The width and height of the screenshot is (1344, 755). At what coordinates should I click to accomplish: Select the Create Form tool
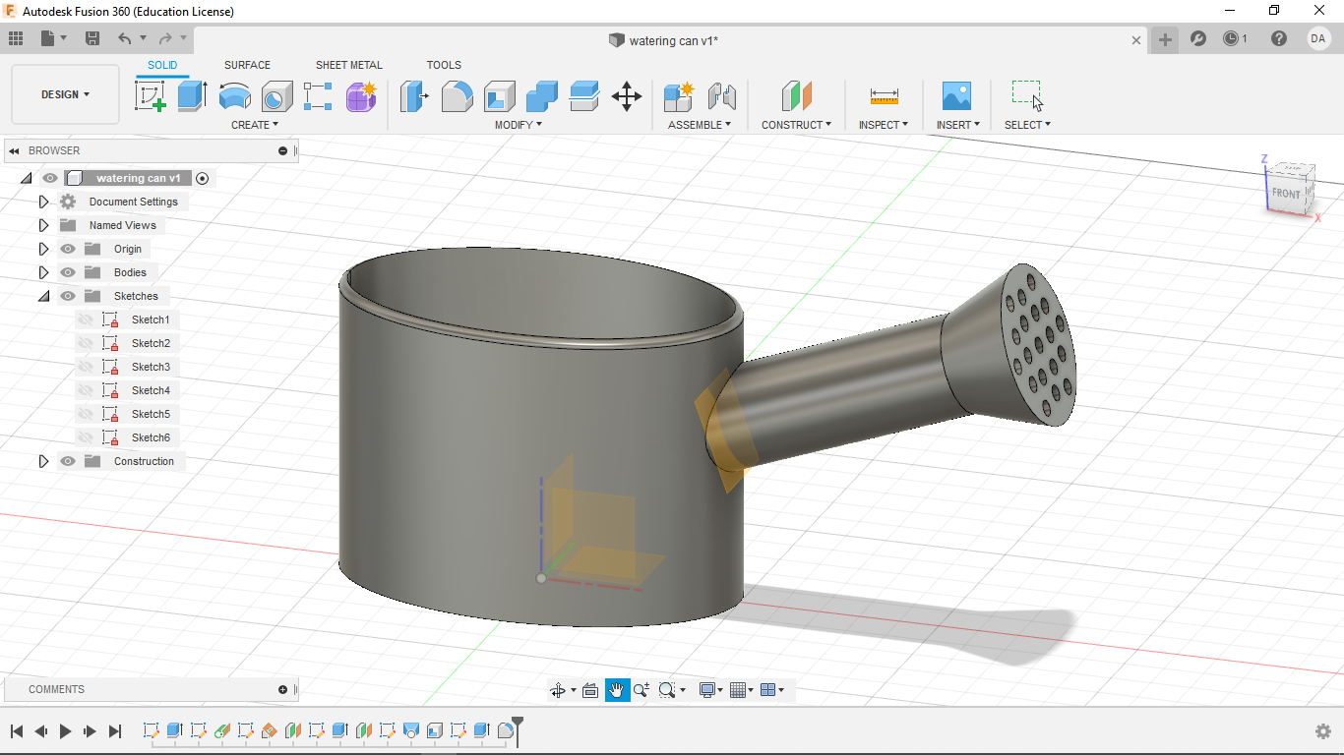[x=361, y=96]
